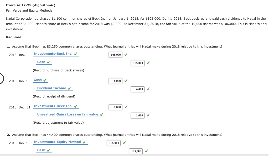Click the 105,000 credit box in requirement 2
269x156 pixels.
[136, 151]
